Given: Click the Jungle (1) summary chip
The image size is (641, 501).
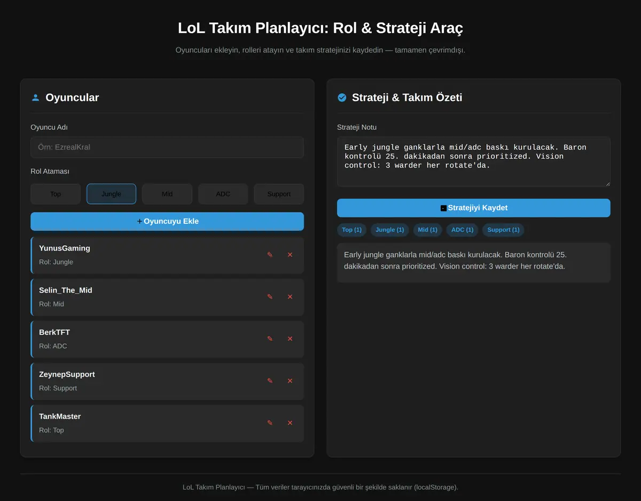Looking at the screenshot, I should tap(390, 230).
